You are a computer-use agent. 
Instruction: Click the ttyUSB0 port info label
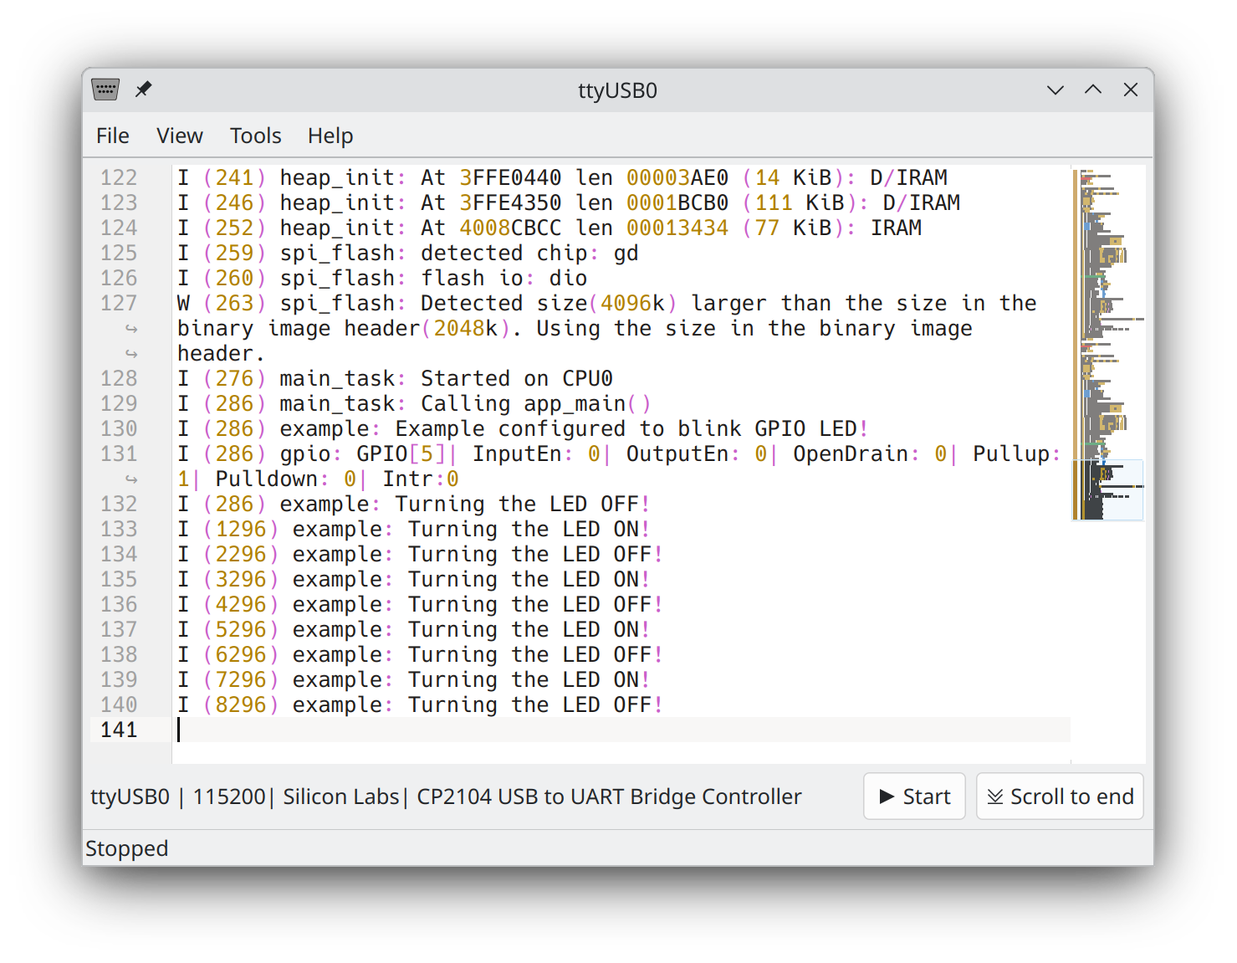click(x=130, y=797)
